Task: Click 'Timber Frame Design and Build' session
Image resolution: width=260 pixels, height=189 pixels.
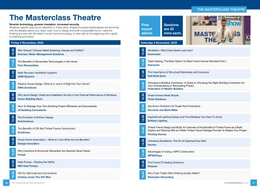Action: 197,129
